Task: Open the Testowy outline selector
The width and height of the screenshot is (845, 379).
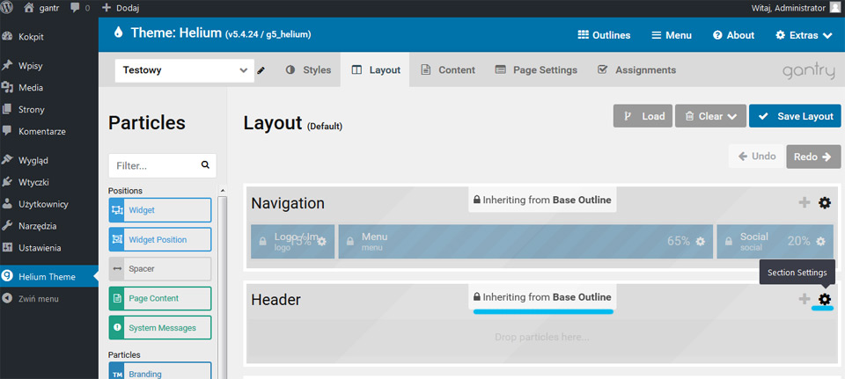Action: coord(184,70)
